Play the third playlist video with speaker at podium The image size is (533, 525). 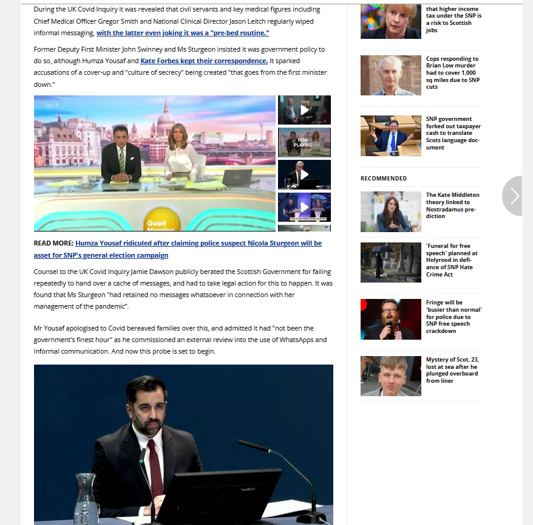point(304,174)
